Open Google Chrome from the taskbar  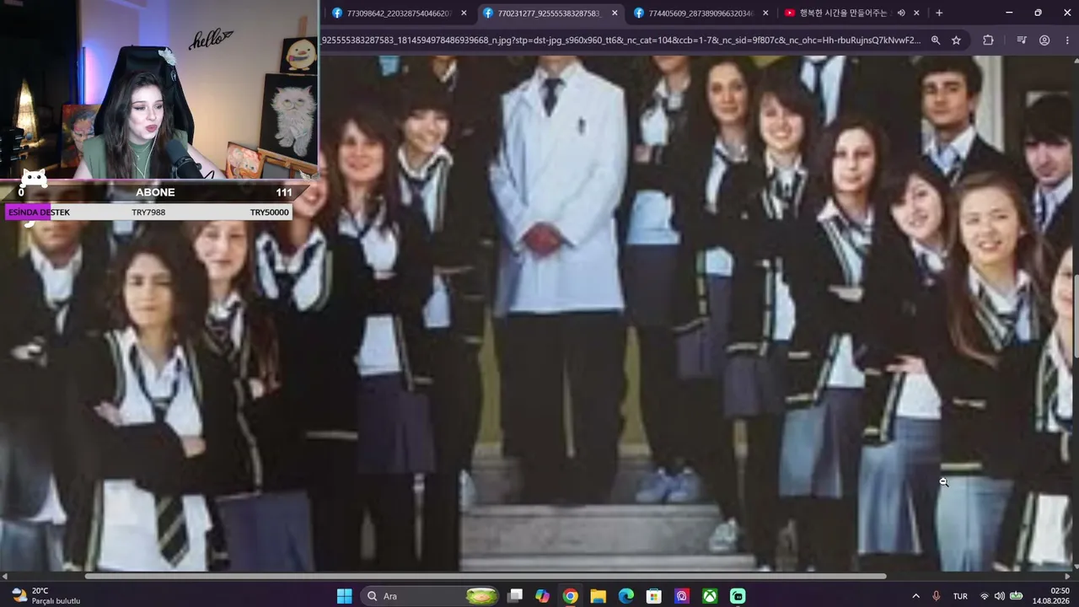tap(570, 596)
